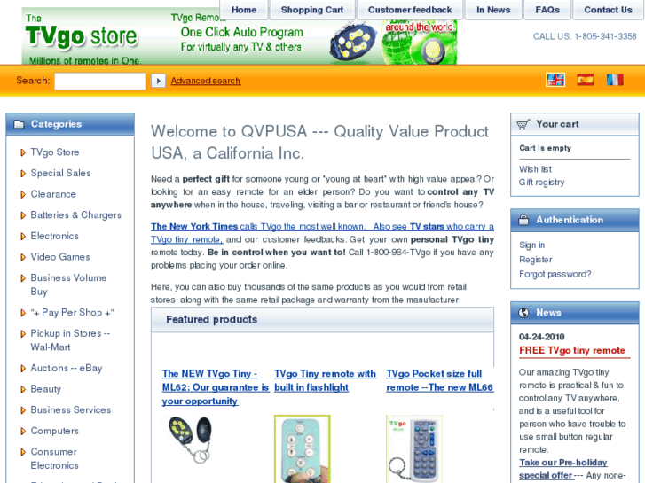Image resolution: width=645 pixels, height=483 pixels.
Task: Select the Spanish flag language icon
Action: [585, 80]
